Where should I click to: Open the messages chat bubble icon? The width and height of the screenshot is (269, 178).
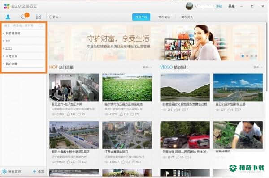(23, 17)
